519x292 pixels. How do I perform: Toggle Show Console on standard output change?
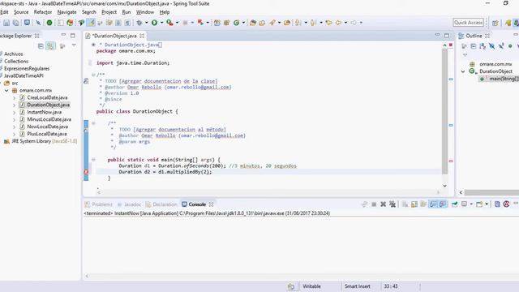pos(432,204)
